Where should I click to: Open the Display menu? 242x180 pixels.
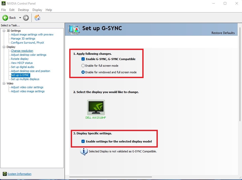tap(37, 10)
